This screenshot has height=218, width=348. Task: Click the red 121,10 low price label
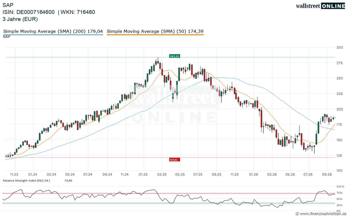coord(175,159)
